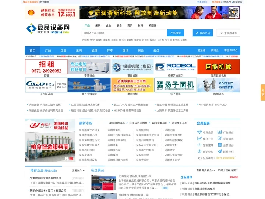
Task: Open 品牌 in the blue navigation bar
Action: 94,50
